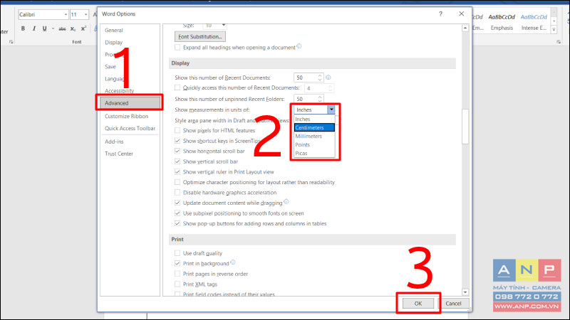
Task: Confirm settings with OK button
Action: click(418, 304)
